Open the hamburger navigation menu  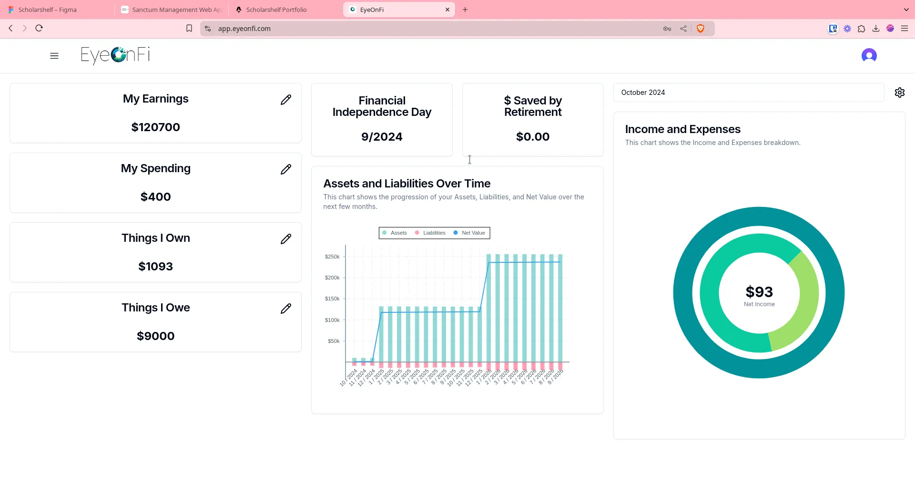pyautogui.click(x=54, y=56)
